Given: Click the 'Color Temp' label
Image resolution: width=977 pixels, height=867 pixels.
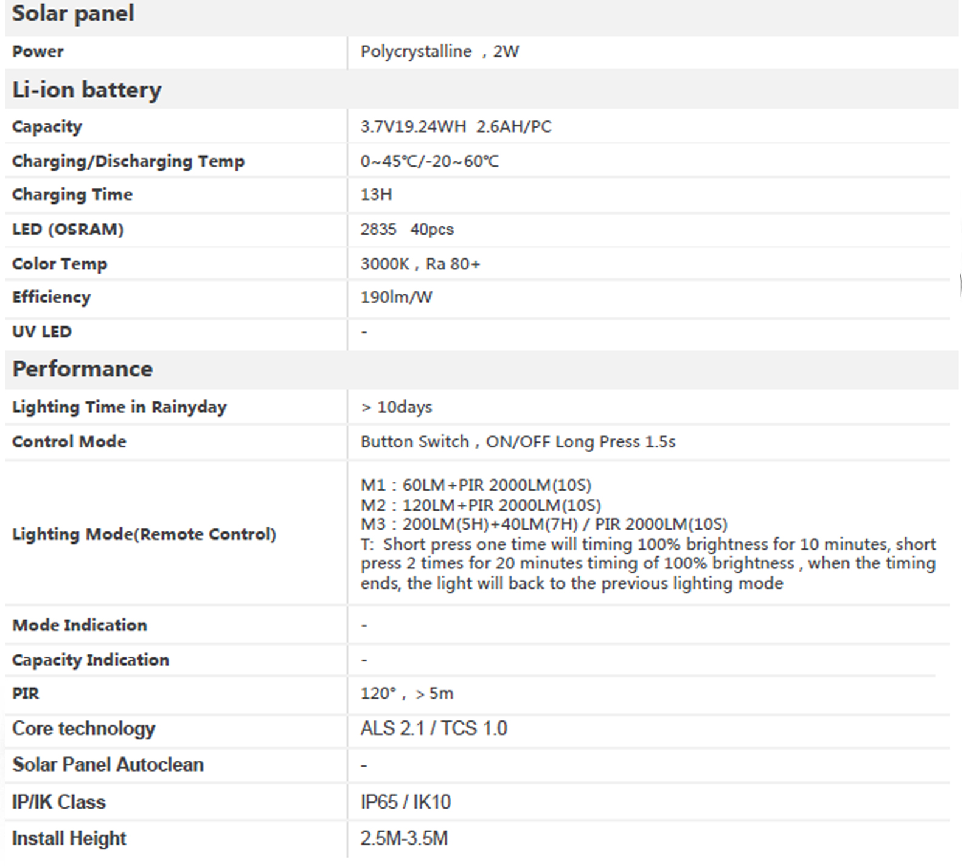Looking at the screenshot, I should coord(60,264).
